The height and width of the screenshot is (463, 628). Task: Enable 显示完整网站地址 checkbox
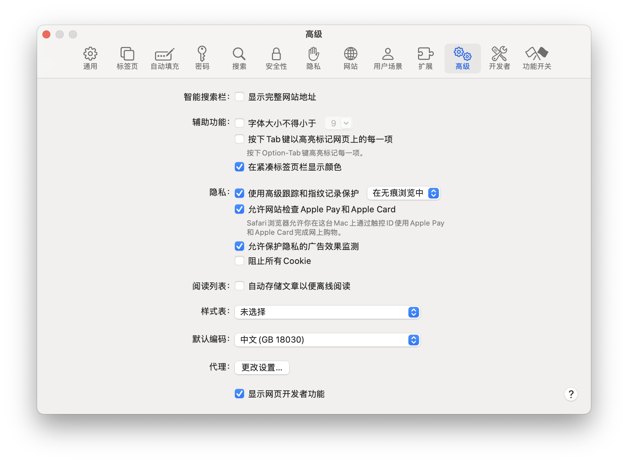239,97
